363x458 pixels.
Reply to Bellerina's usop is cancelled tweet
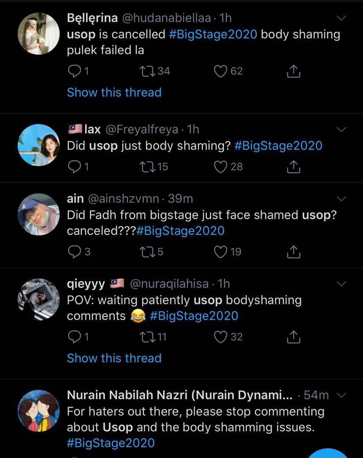point(75,71)
